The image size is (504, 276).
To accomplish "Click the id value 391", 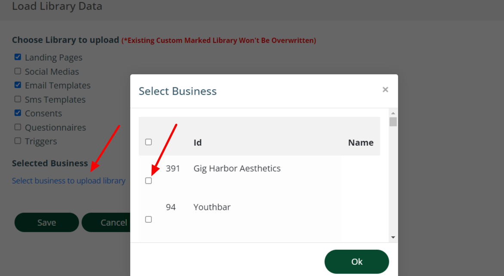I will 172,169.
